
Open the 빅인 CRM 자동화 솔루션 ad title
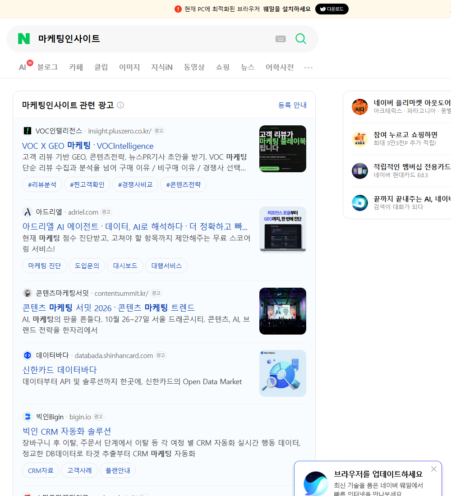[x=67, y=431]
